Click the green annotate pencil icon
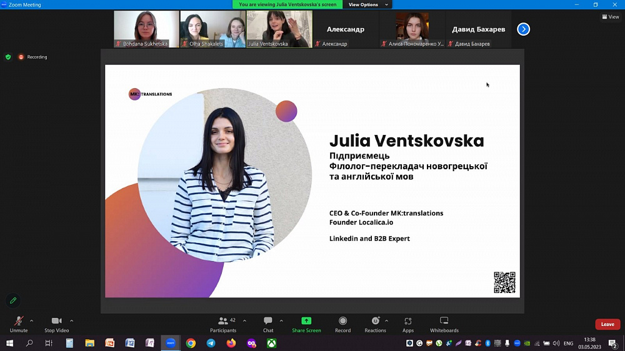 click(13, 300)
